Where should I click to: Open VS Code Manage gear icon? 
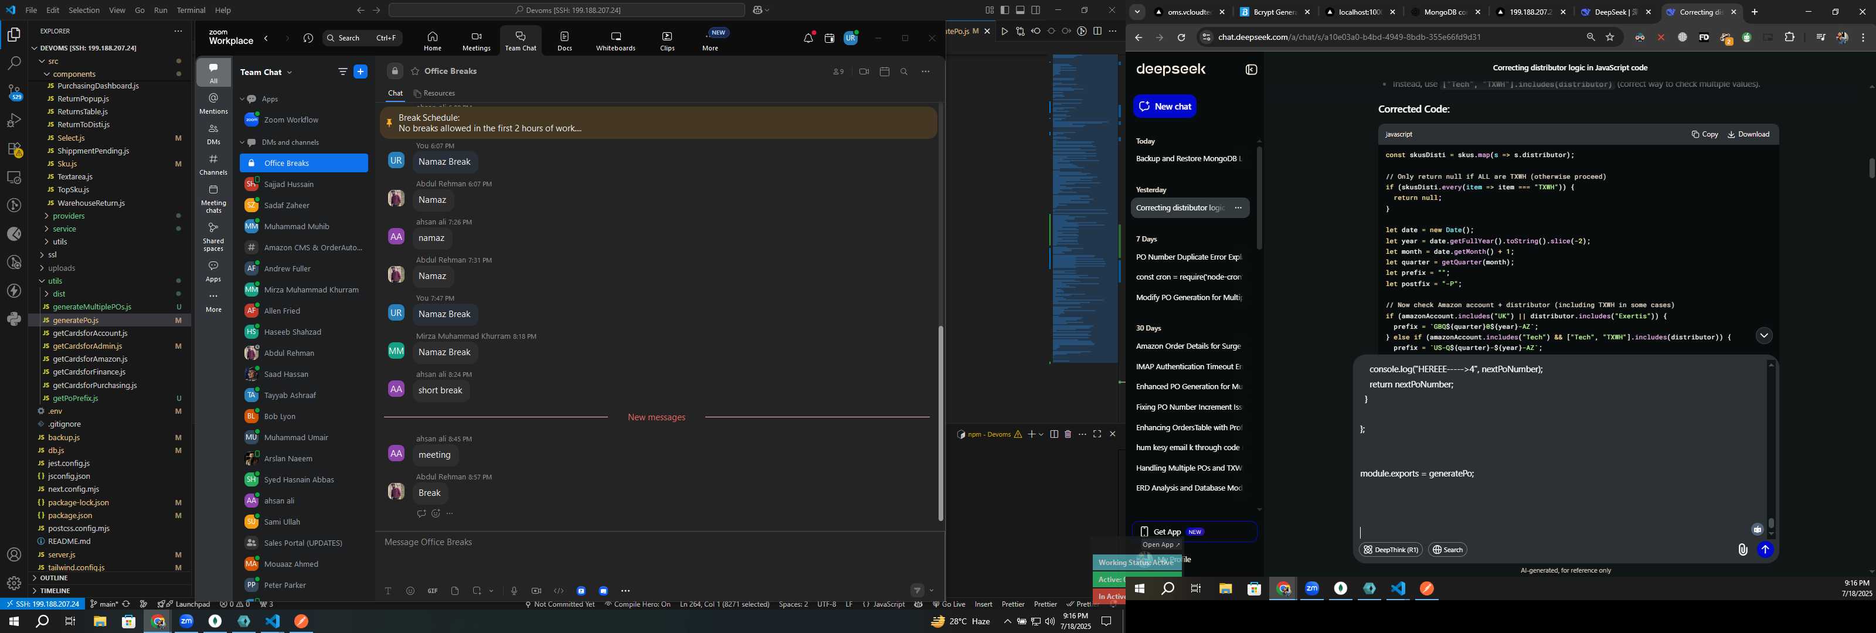coord(14,583)
